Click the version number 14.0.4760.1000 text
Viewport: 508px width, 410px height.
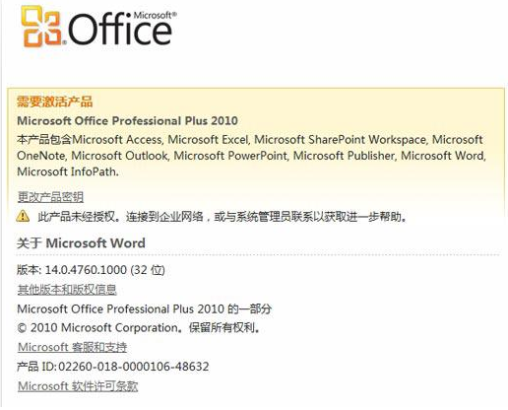86,270
